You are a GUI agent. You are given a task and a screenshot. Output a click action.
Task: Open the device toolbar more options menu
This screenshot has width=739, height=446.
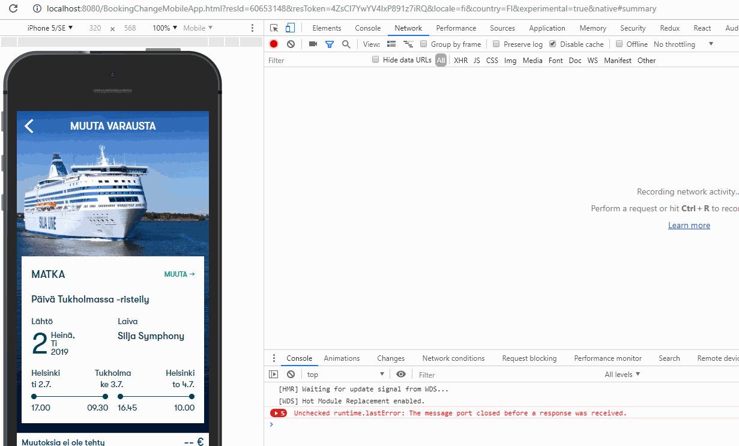[x=252, y=28]
